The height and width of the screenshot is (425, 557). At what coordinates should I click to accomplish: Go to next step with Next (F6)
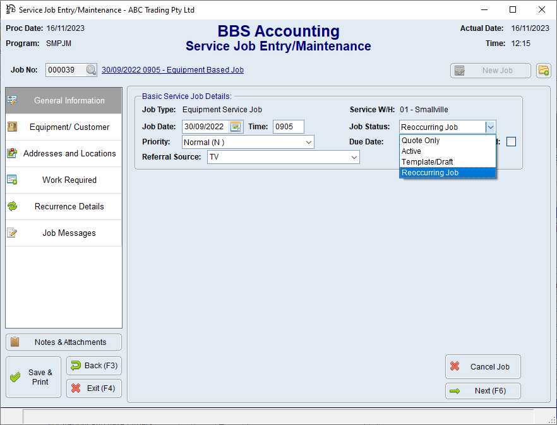click(x=482, y=391)
